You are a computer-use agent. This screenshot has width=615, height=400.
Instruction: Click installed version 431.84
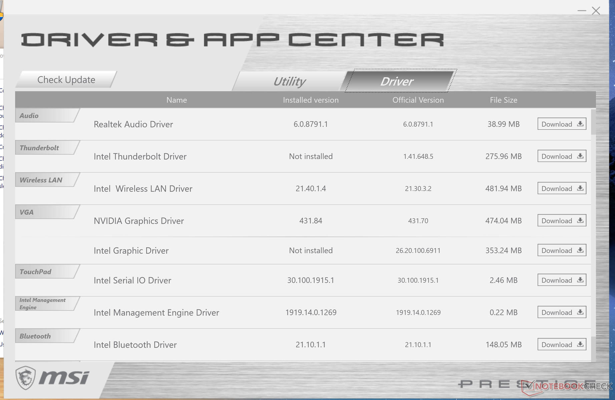click(x=311, y=221)
